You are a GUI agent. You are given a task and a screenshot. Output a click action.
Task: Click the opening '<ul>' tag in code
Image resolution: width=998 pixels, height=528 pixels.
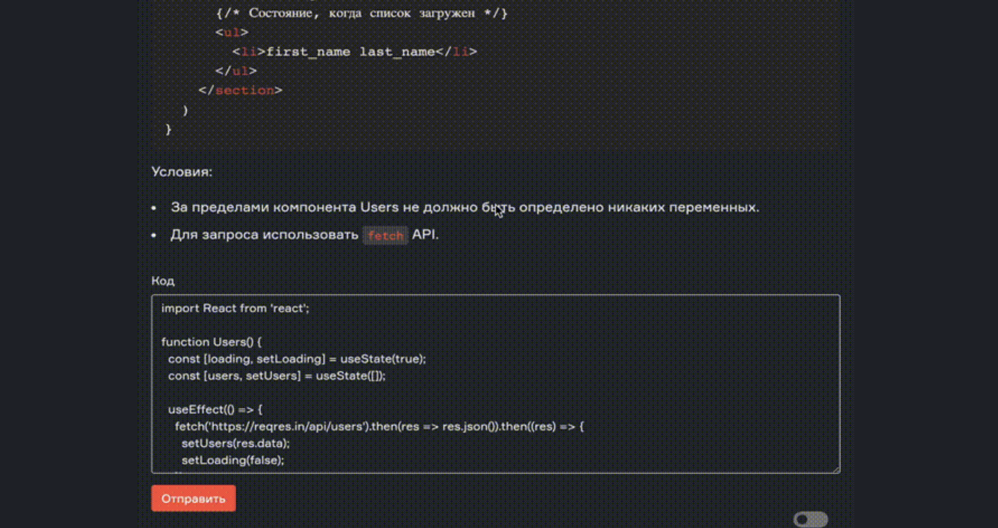tap(232, 33)
